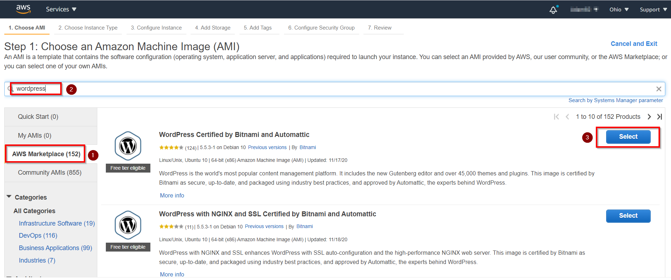Viewport: 671px width, 280px height.
Task: Click the '1 to 10 of 152 Products' text
Action: click(608, 117)
